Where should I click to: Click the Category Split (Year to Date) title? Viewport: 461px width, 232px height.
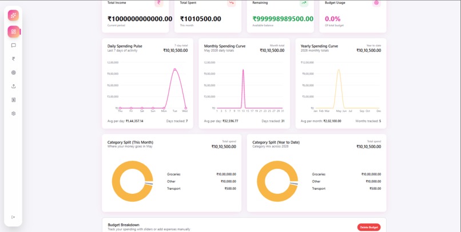276,143
